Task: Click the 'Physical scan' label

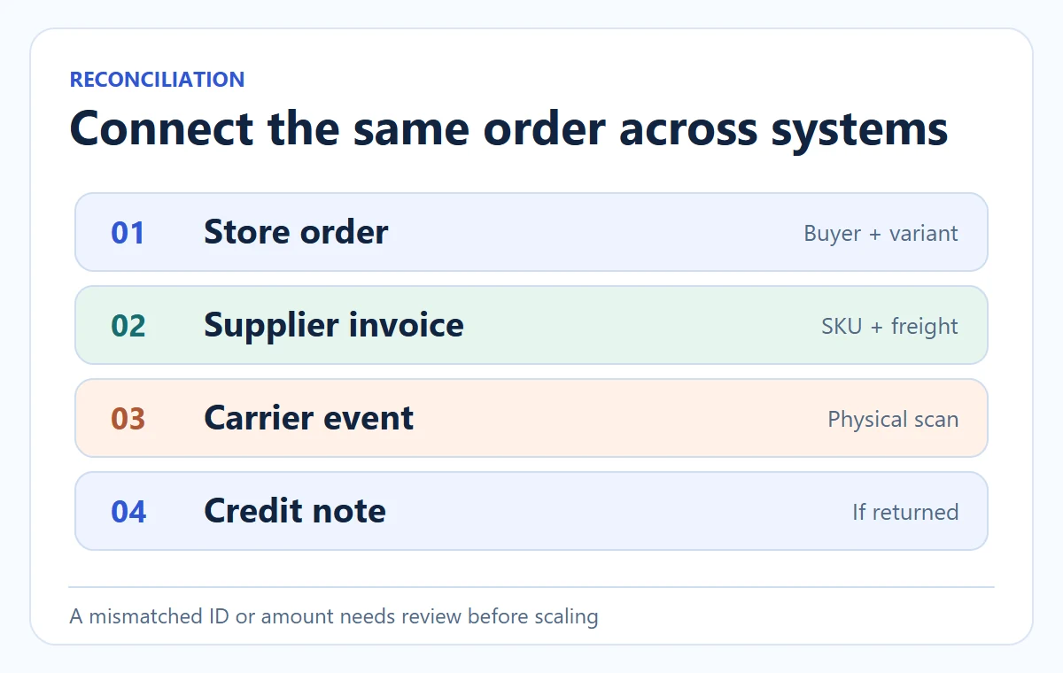Action: pos(893,419)
